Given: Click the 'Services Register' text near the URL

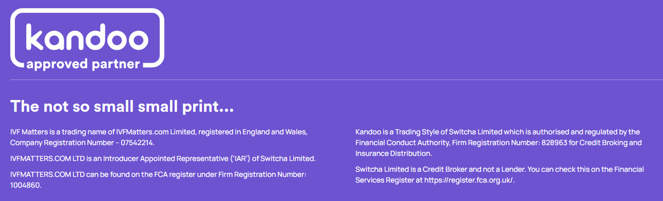Looking at the screenshot, I should pos(382,180).
